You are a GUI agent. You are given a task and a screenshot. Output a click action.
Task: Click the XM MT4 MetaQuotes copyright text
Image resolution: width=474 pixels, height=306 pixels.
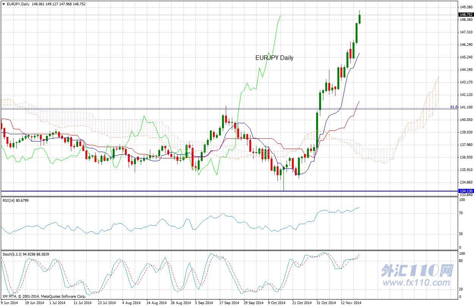click(44, 296)
